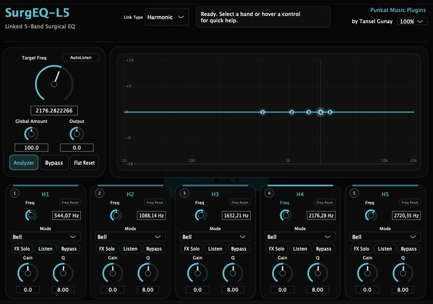
Task: Click the Output knob
Action: (x=77, y=134)
